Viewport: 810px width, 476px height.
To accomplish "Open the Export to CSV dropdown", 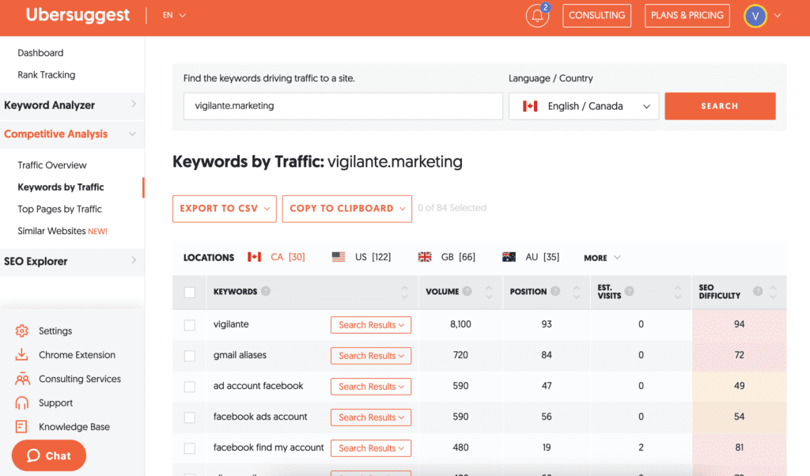I will point(224,209).
